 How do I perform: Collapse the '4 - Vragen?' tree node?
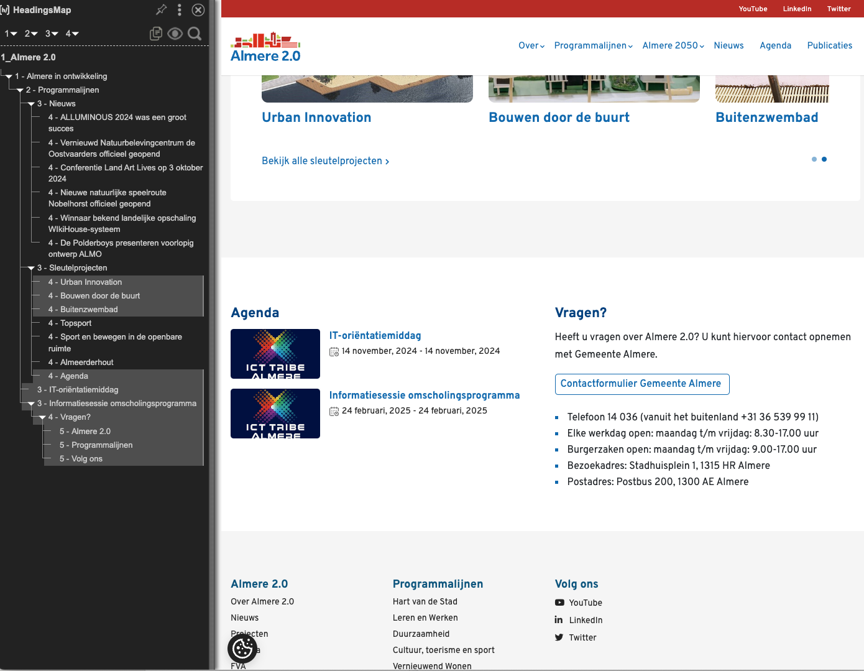[42, 417]
